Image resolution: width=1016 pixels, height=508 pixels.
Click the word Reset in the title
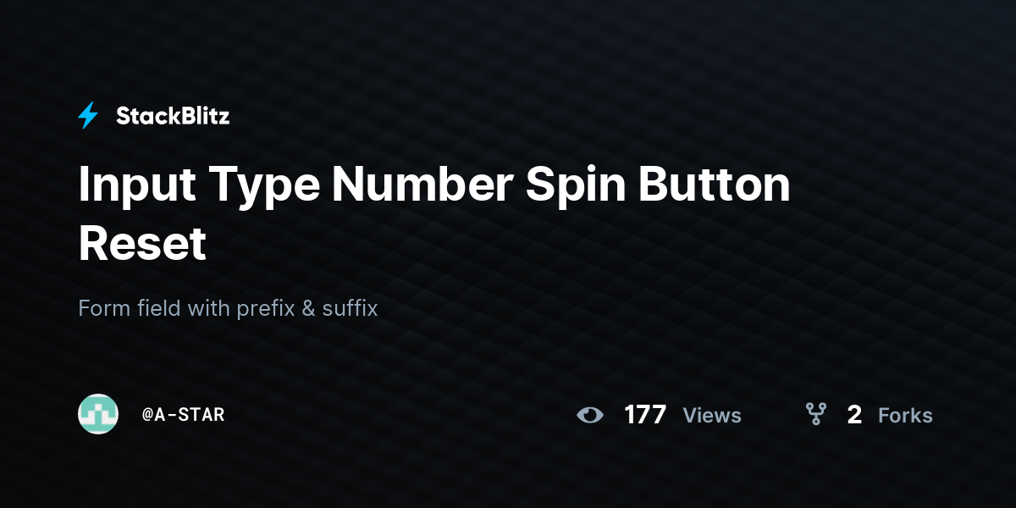142,244
